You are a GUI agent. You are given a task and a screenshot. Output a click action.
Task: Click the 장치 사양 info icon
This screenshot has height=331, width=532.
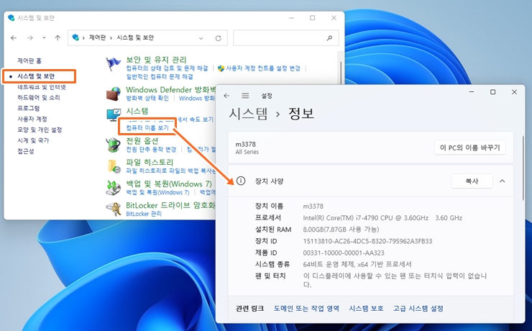pyautogui.click(x=241, y=181)
